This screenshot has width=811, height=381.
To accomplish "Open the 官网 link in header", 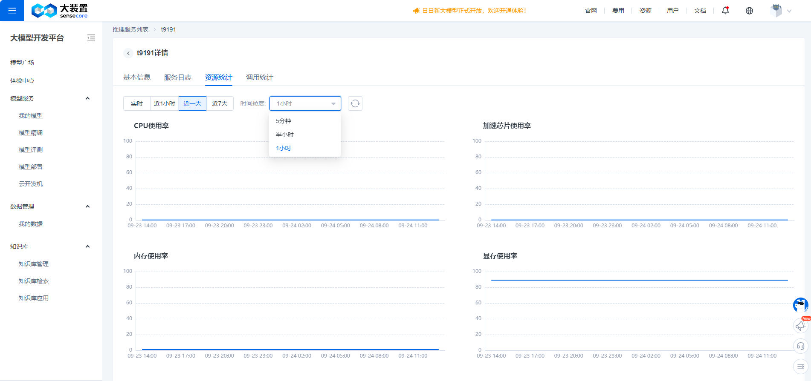I will pos(591,11).
